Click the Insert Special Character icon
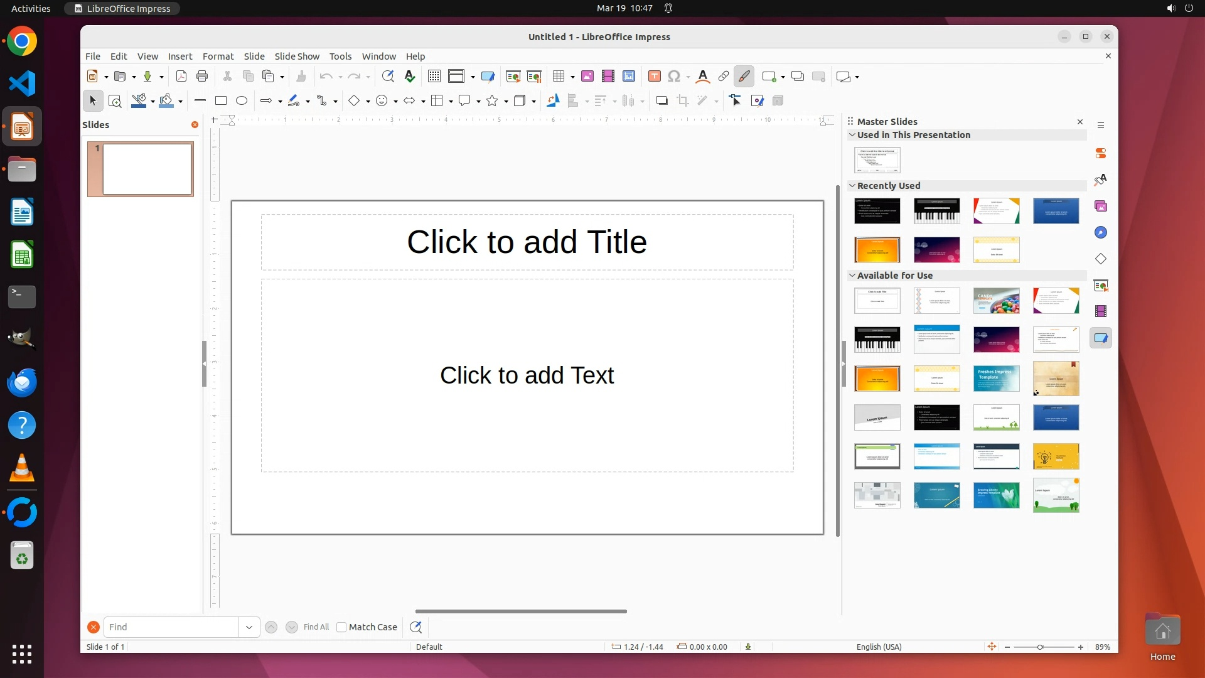 click(x=674, y=77)
